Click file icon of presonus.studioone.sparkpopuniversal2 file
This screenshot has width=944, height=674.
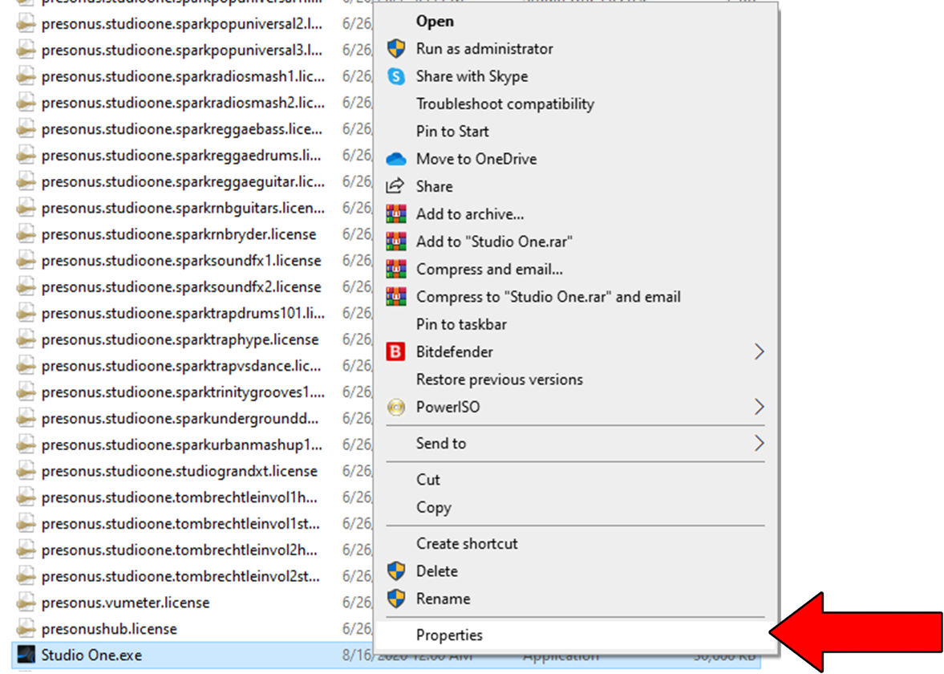pyautogui.click(x=26, y=23)
